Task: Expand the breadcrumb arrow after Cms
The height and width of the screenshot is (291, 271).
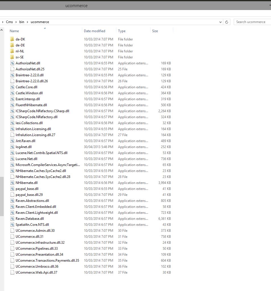Action: click(16, 22)
